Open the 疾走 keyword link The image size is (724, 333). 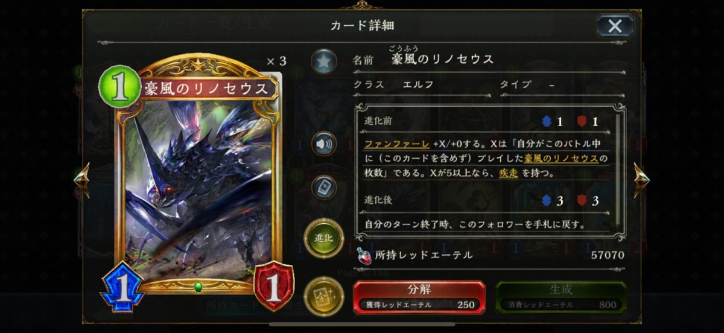[x=508, y=173]
